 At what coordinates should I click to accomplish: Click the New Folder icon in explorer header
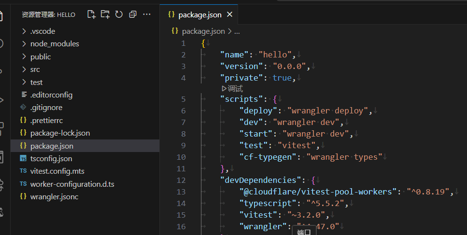pos(105,14)
